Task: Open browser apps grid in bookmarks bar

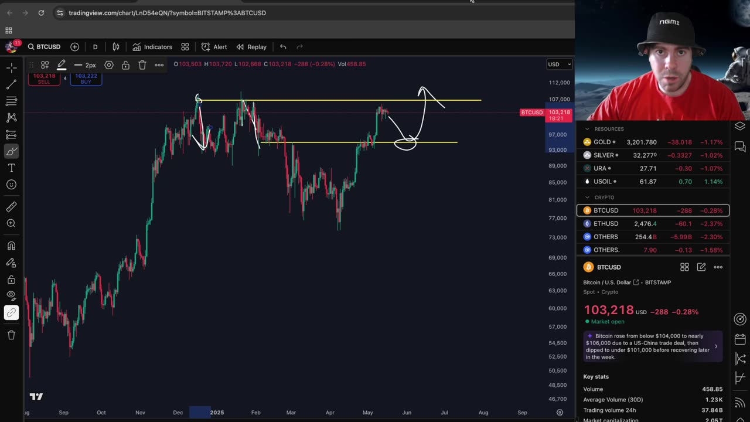Action: [x=9, y=30]
